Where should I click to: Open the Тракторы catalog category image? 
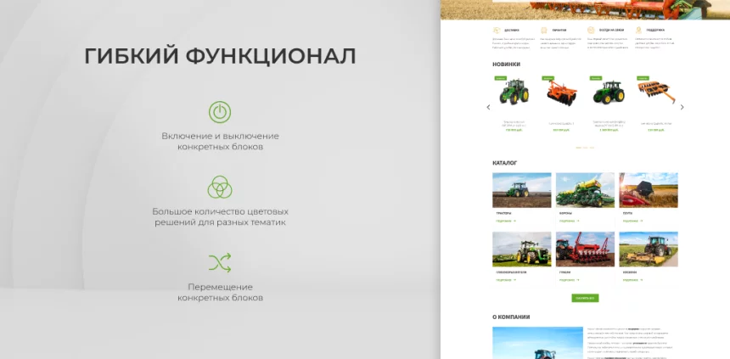[x=521, y=190]
